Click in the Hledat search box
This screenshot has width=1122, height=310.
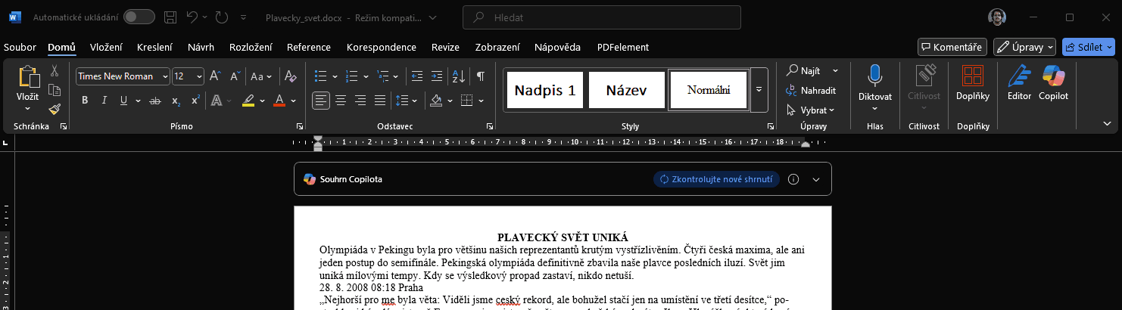click(601, 17)
